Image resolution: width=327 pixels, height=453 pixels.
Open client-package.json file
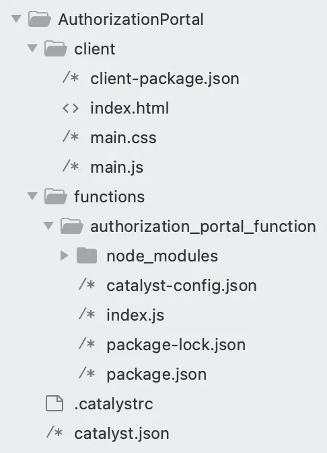tap(165, 79)
